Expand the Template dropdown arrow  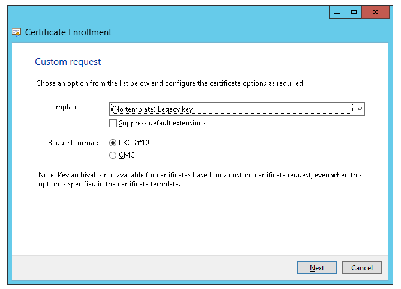pyautogui.click(x=359, y=109)
